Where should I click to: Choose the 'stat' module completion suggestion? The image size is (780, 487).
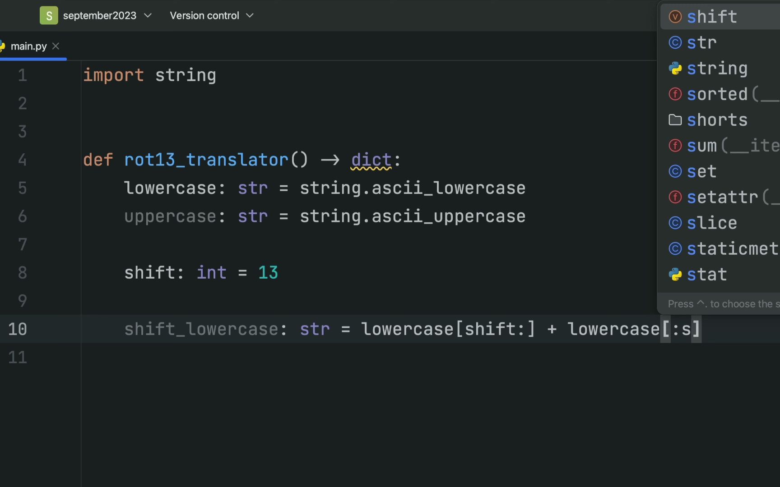pyautogui.click(x=720, y=274)
